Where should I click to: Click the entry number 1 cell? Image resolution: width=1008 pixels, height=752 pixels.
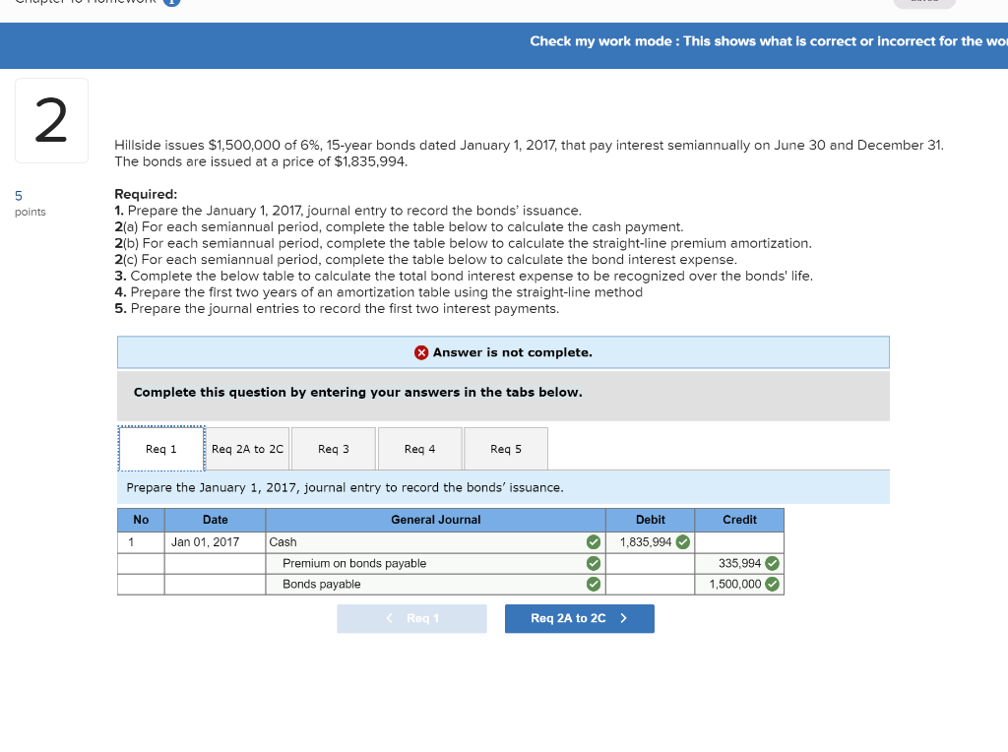click(141, 542)
